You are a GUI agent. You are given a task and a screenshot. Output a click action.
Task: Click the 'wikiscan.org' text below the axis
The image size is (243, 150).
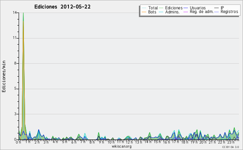click(122, 146)
